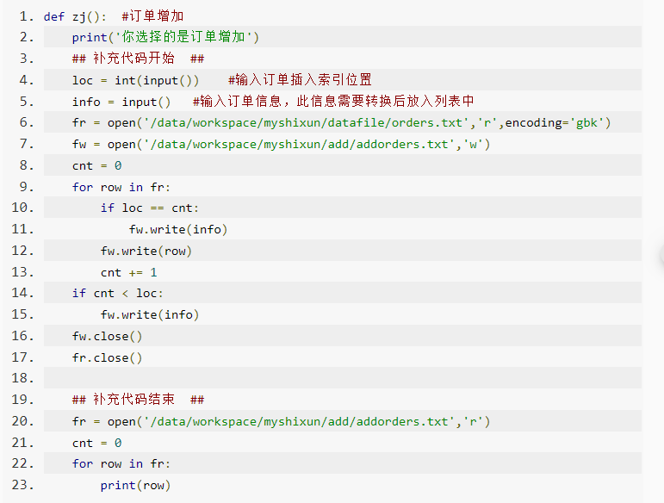Click the fw.close() call
The height and width of the screenshot is (503, 664).
pyautogui.click(x=108, y=336)
